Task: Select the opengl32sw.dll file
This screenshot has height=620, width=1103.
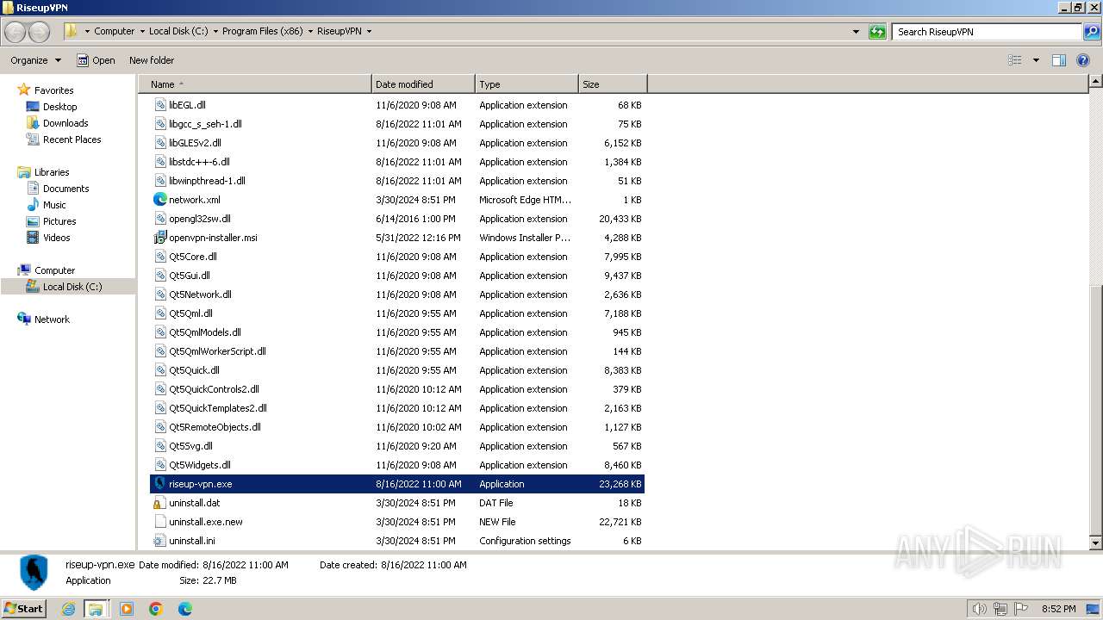Action: coord(200,219)
